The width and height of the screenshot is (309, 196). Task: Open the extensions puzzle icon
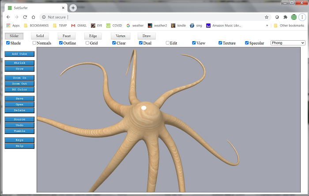tap(285, 17)
